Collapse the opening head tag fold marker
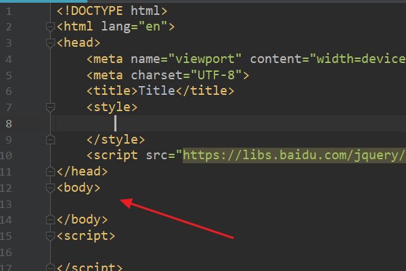Viewport: 406px width, 271px height. (x=49, y=43)
